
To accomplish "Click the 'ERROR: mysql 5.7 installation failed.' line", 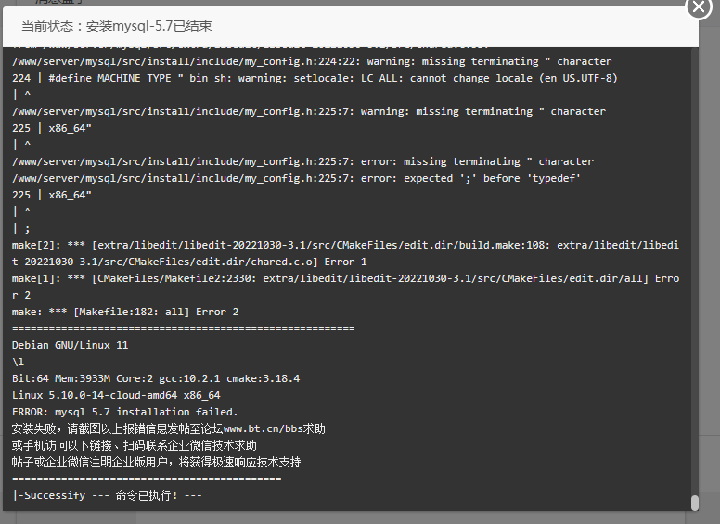I will pyautogui.click(x=125, y=412).
